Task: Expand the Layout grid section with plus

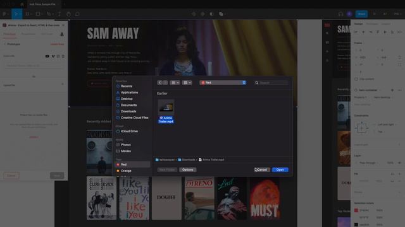Action: pyautogui.click(x=399, y=144)
